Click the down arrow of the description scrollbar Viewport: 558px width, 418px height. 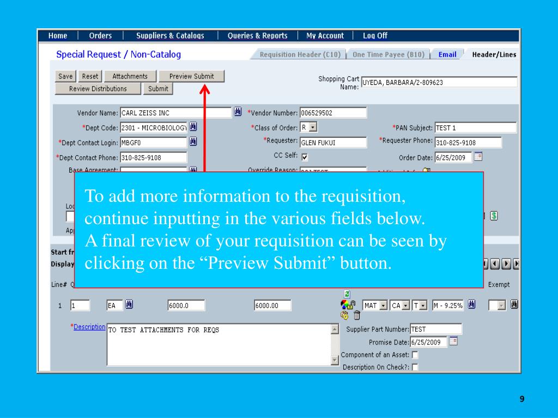coord(335,360)
